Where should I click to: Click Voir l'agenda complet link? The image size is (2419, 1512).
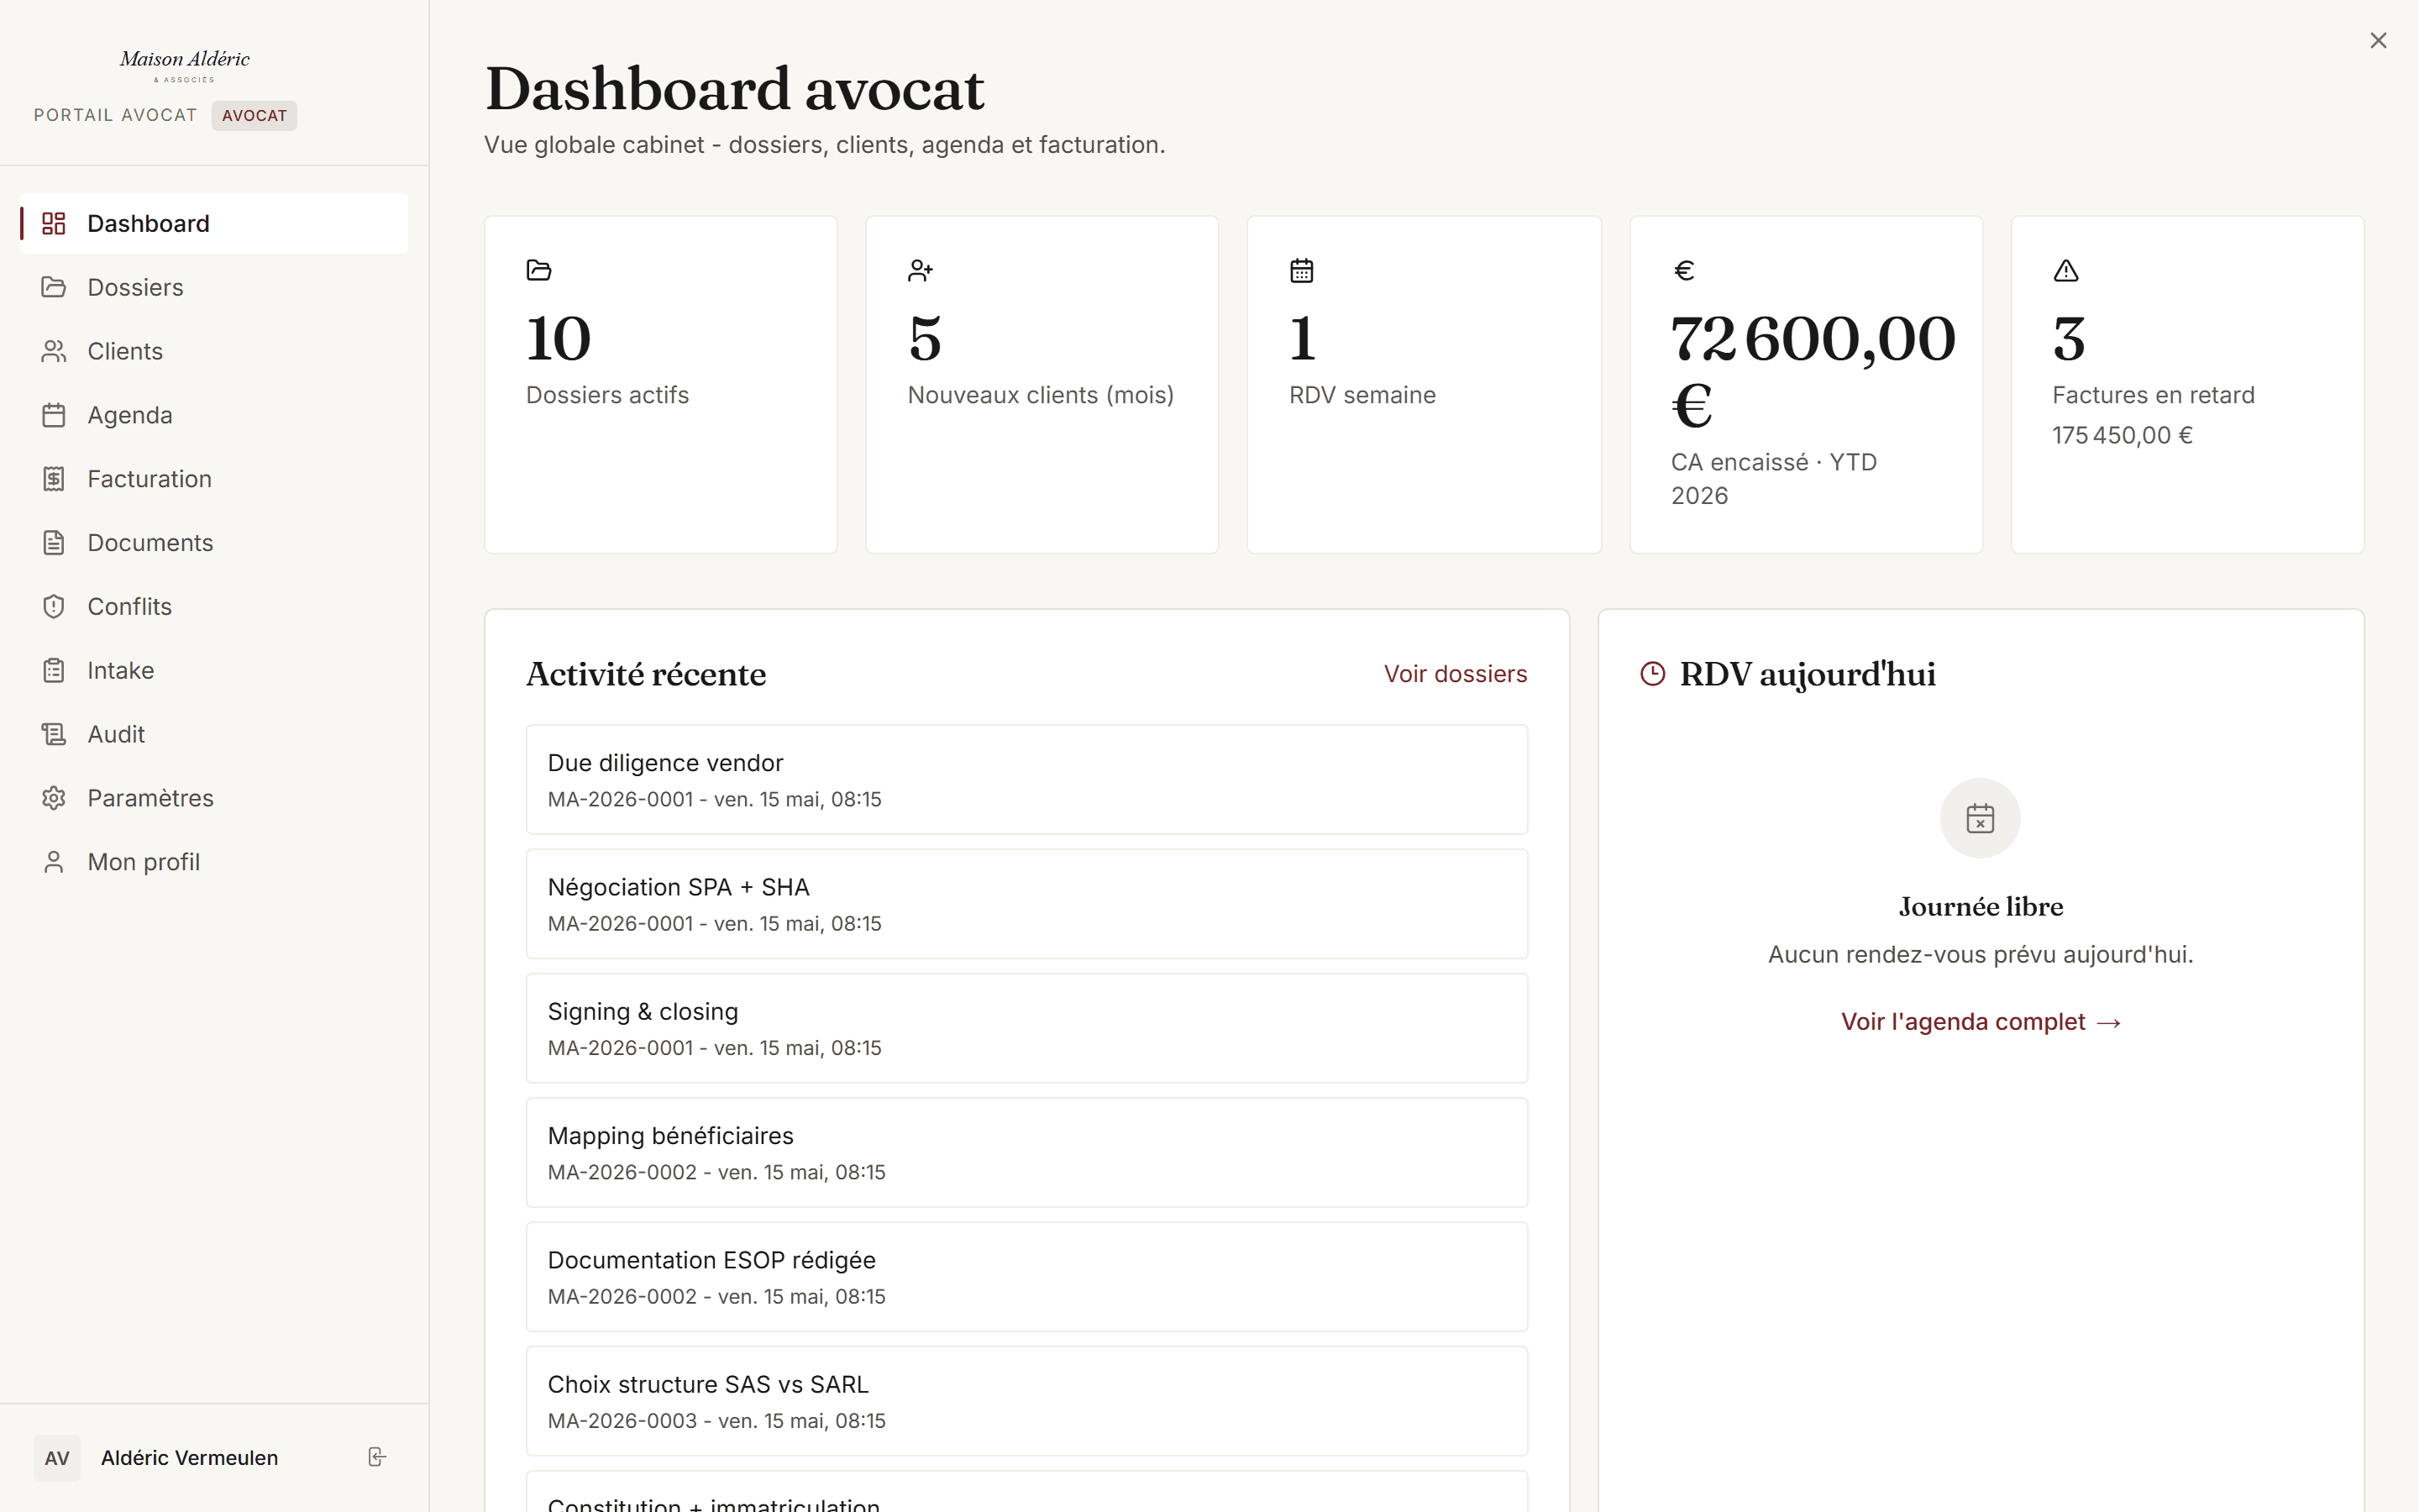pyautogui.click(x=1981, y=1022)
